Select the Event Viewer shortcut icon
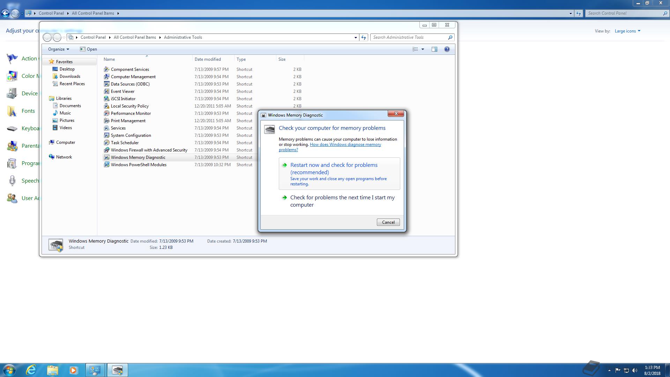 click(106, 91)
